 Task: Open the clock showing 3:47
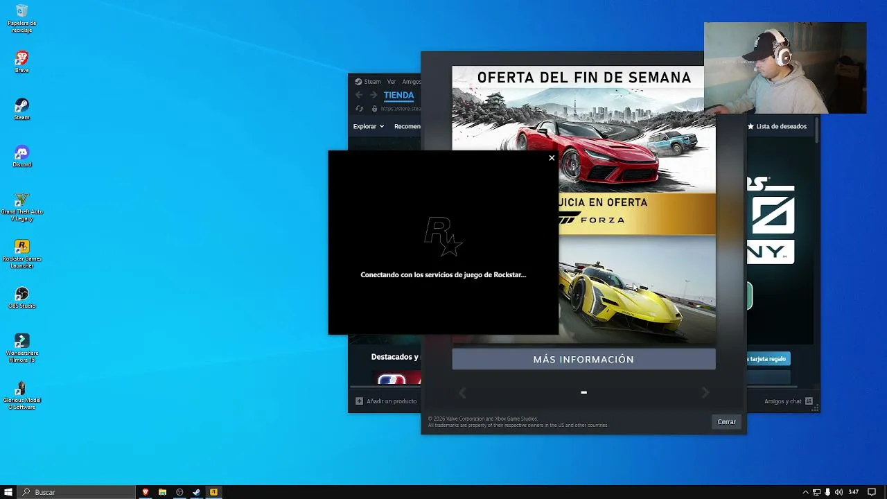pyautogui.click(x=854, y=492)
